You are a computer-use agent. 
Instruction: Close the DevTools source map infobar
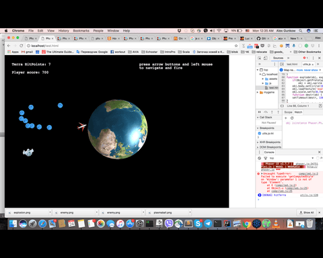pos(320,70)
